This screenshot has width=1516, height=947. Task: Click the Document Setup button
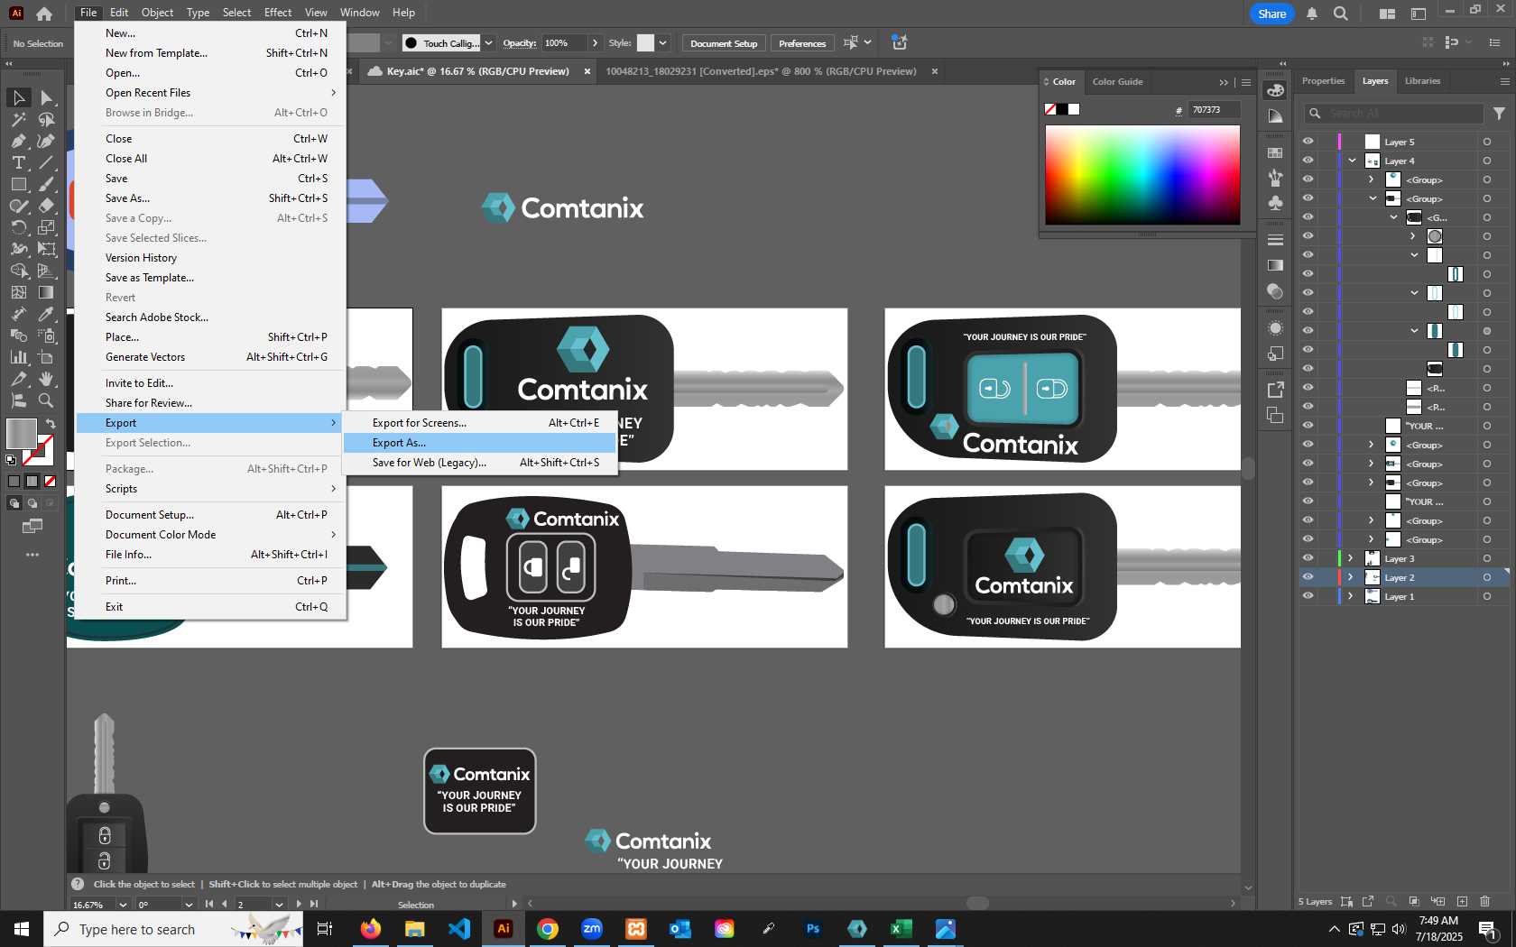[724, 43]
